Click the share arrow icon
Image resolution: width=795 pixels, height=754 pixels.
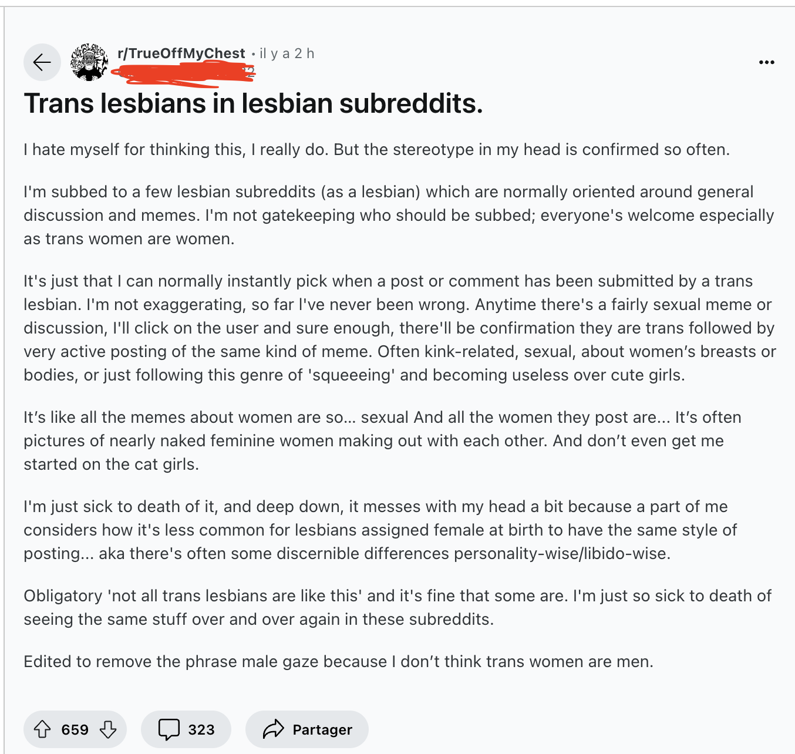coord(274,729)
